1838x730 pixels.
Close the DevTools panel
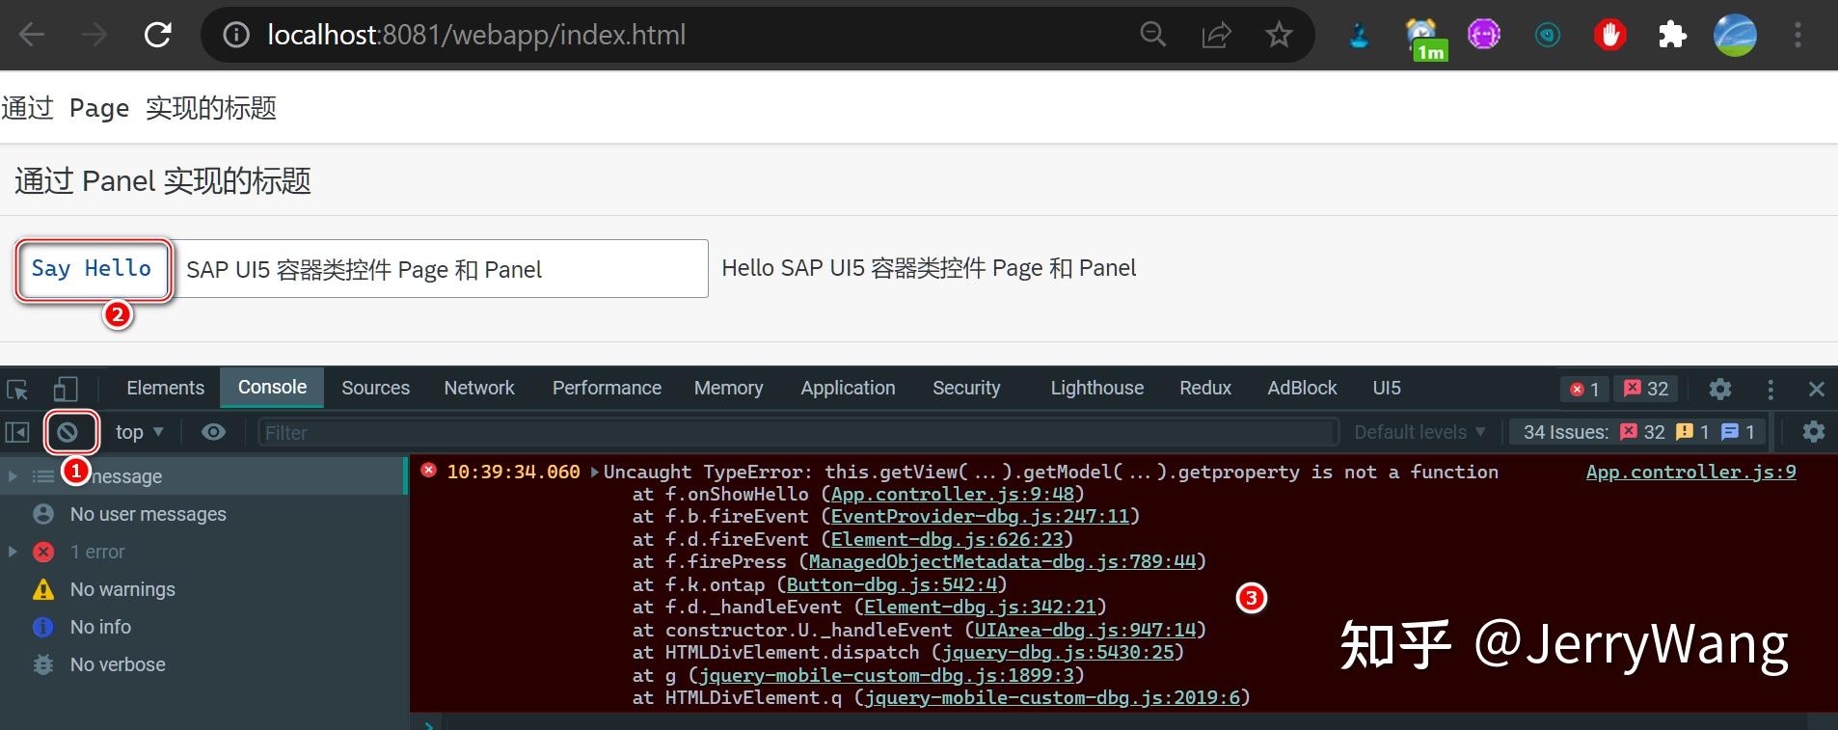1817,389
